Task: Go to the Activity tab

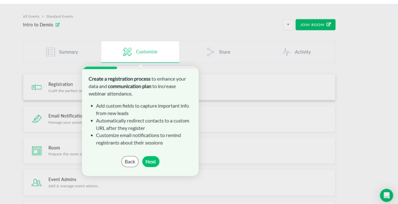Action: pyautogui.click(x=296, y=52)
